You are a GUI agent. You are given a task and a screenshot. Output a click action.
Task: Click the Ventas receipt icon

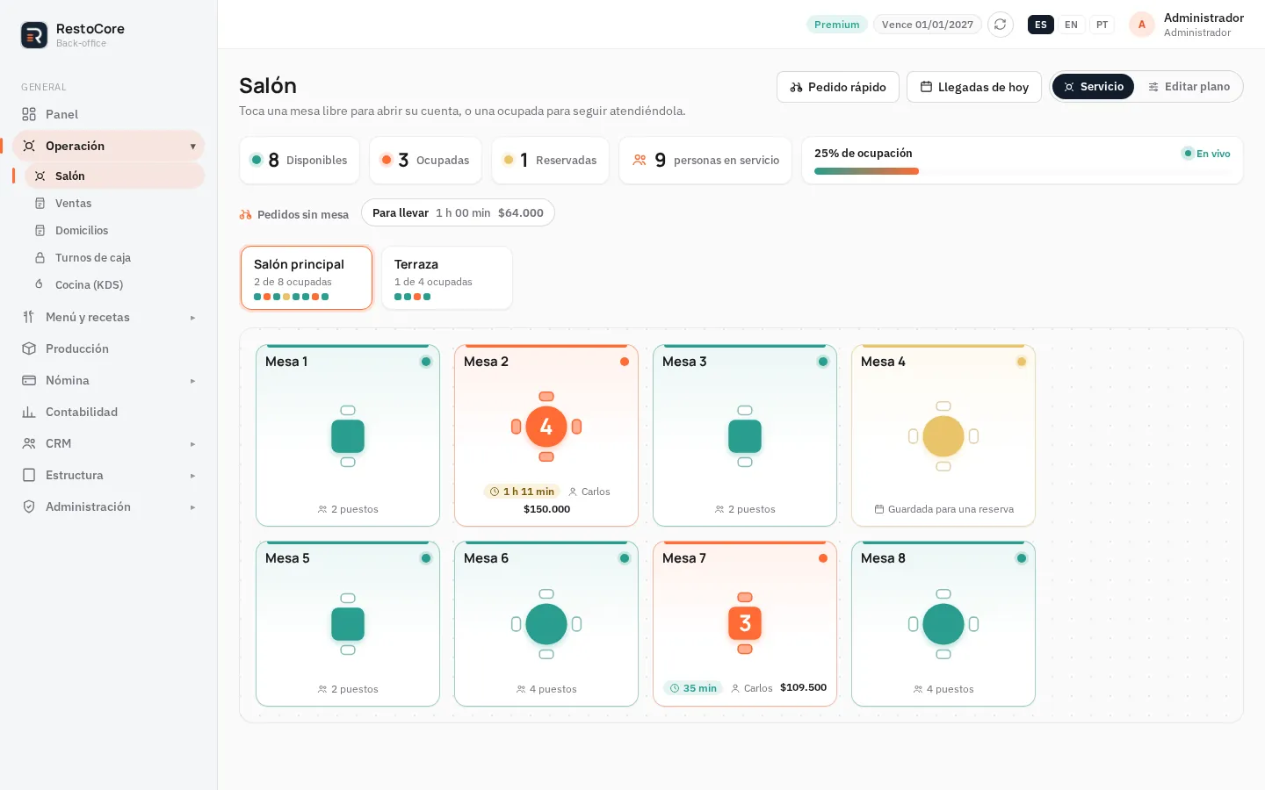click(x=40, y=203)
